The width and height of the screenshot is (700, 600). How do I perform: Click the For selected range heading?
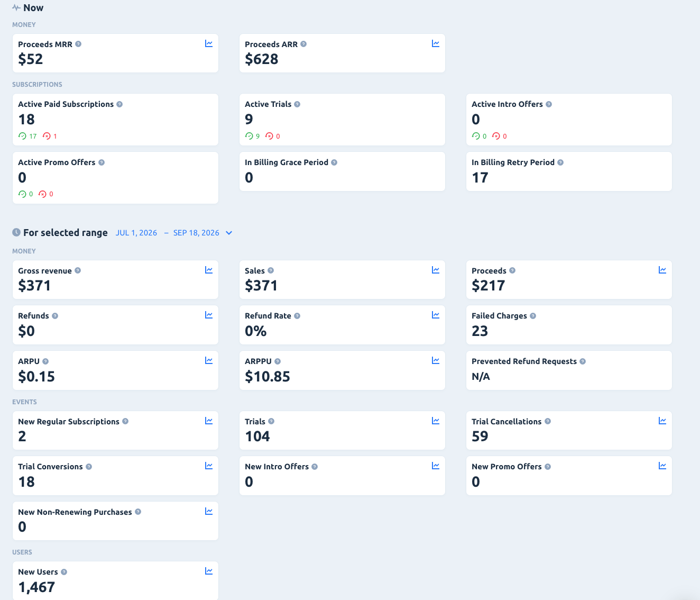[66, 233]
